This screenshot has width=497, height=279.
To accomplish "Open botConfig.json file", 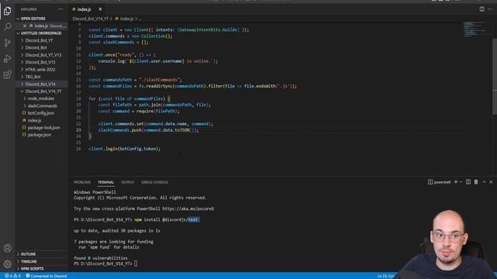I will coord(41,113).
